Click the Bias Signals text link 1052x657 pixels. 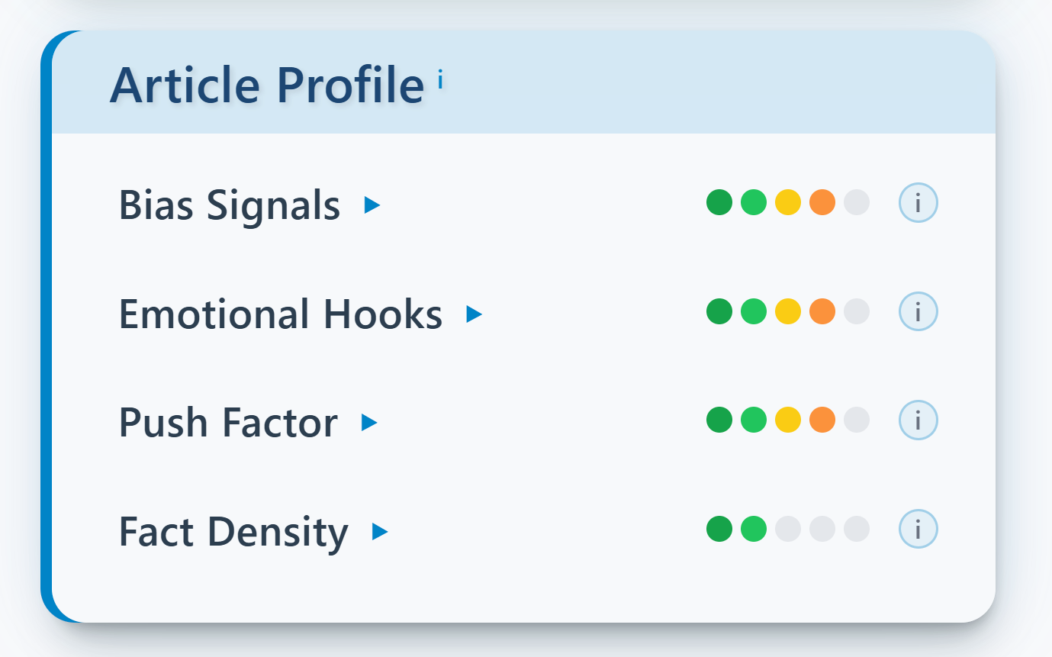click(228, 205)
